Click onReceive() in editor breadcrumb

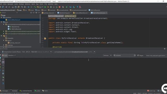click(70, 16)
